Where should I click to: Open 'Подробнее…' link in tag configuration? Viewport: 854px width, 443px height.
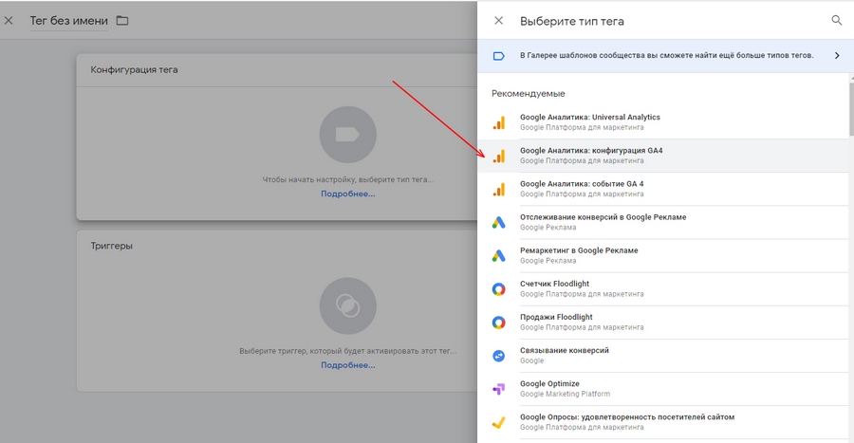tap(347, 194)
